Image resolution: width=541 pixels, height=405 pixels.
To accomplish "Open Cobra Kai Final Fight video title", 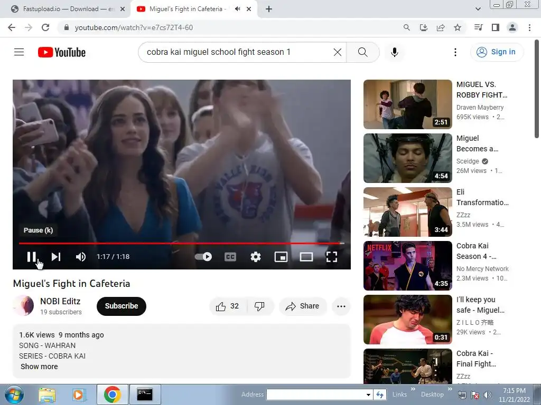I will coord(476,359).
